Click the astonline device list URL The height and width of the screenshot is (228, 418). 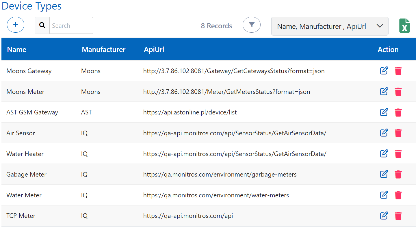(190, 112)
